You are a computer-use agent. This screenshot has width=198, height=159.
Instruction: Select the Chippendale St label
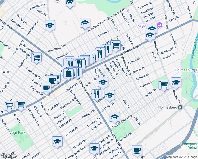point(121,68)
